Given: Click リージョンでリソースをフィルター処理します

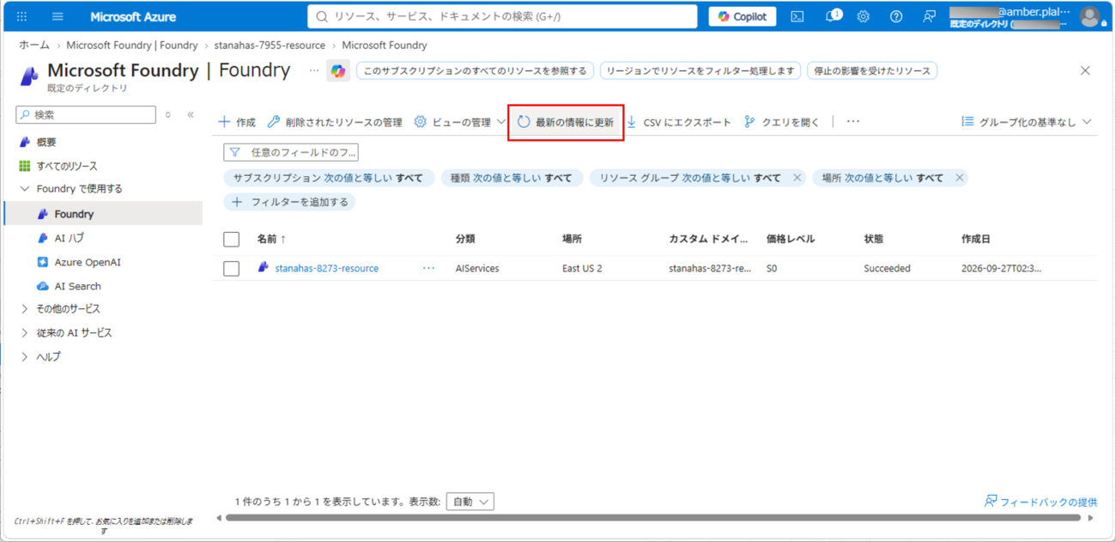Looking at the screenshot, I should [701, 70].
